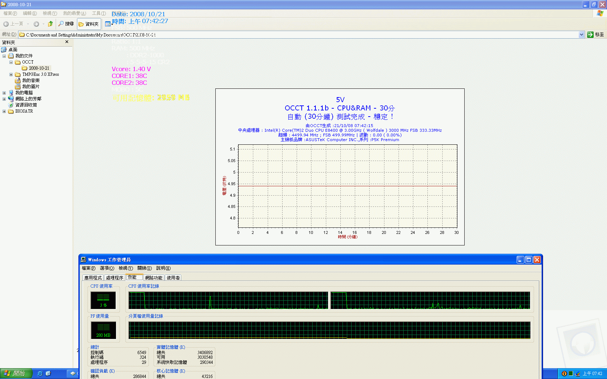Restore down the Explorer window
607x379 pixels.
tap(594, 4)
